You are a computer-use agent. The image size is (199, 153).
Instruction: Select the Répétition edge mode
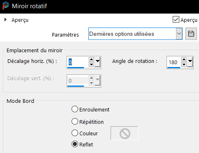[75, 121]
